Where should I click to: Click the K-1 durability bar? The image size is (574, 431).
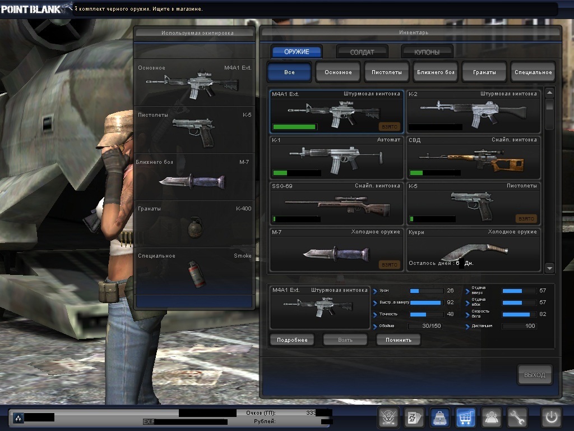[297, 173]
